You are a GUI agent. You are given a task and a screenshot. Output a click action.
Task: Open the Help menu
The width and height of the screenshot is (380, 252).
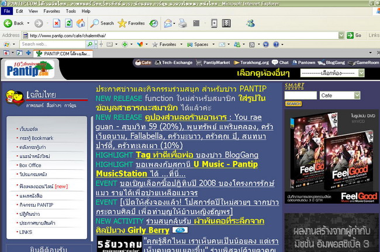(x=86, y=11)
